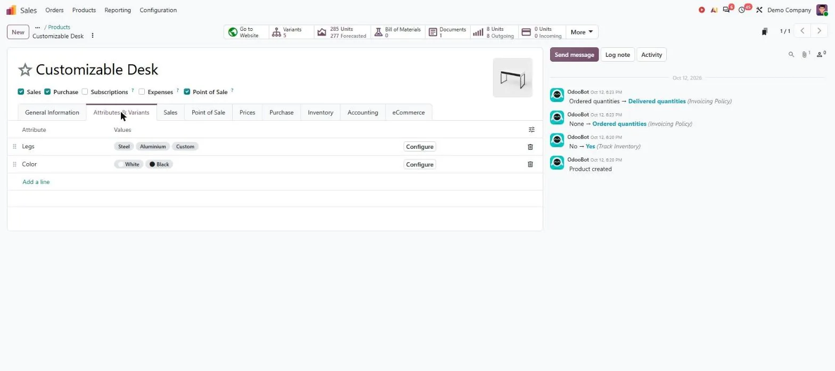The height and width of the screenshot is (371, 835).
Task: Switch to General Information tab
Action: (52, 112)
